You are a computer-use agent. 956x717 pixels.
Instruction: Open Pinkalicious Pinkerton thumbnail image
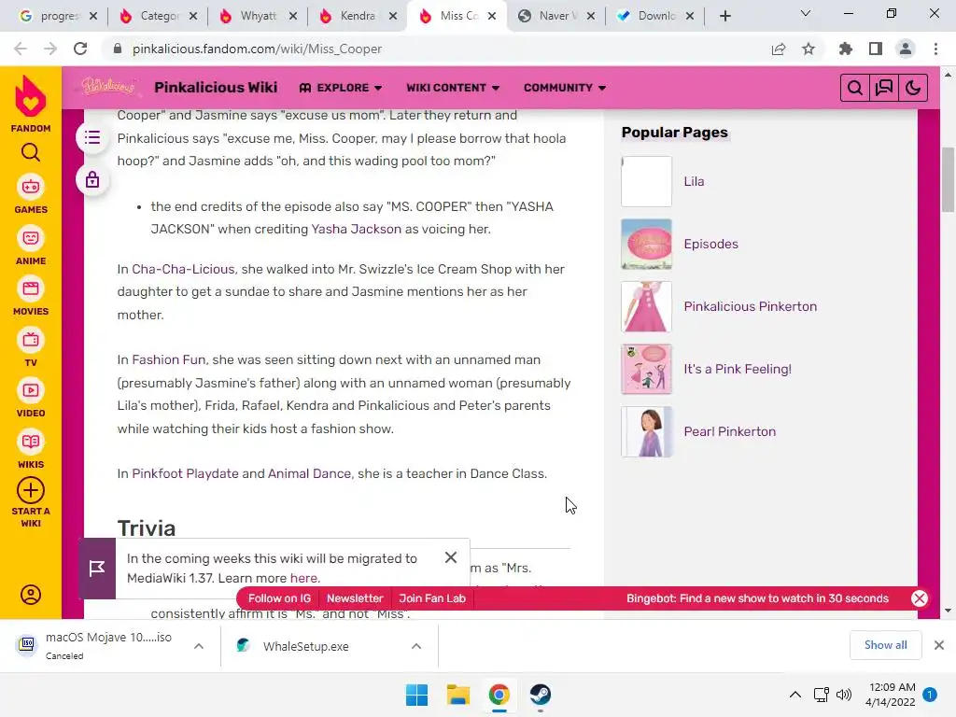click(x=646, y=306)
